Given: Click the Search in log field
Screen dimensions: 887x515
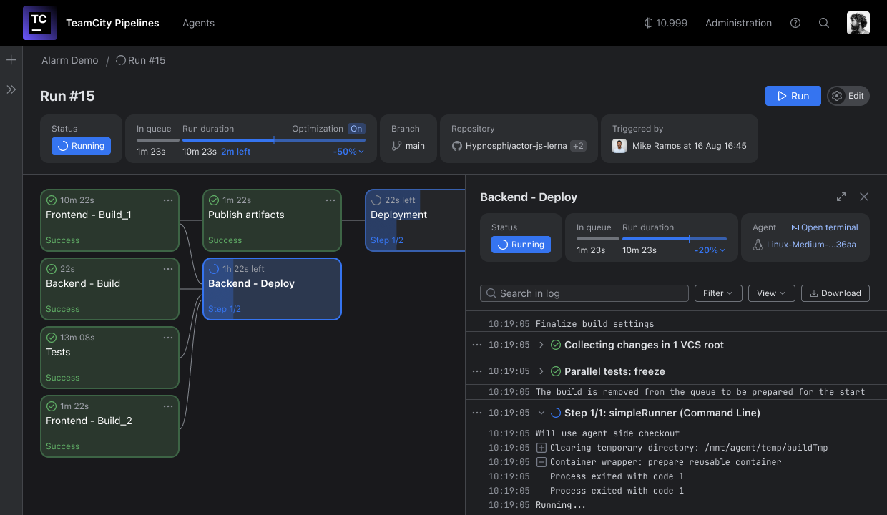Looking at the screenshot, I should [584, 293].
